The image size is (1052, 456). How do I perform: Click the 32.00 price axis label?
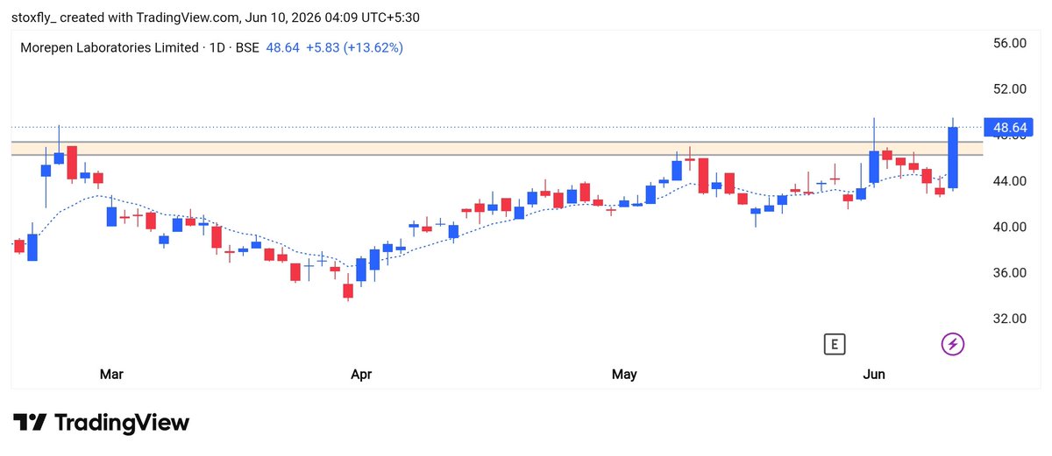coord(1008,319)
